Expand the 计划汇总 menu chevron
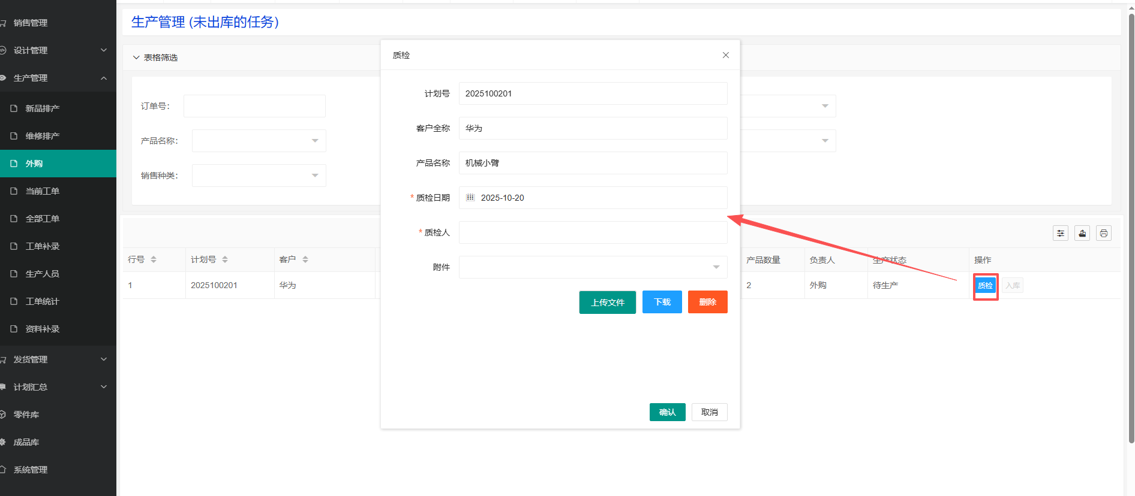1135x496 pixels. tap(104, 387)
